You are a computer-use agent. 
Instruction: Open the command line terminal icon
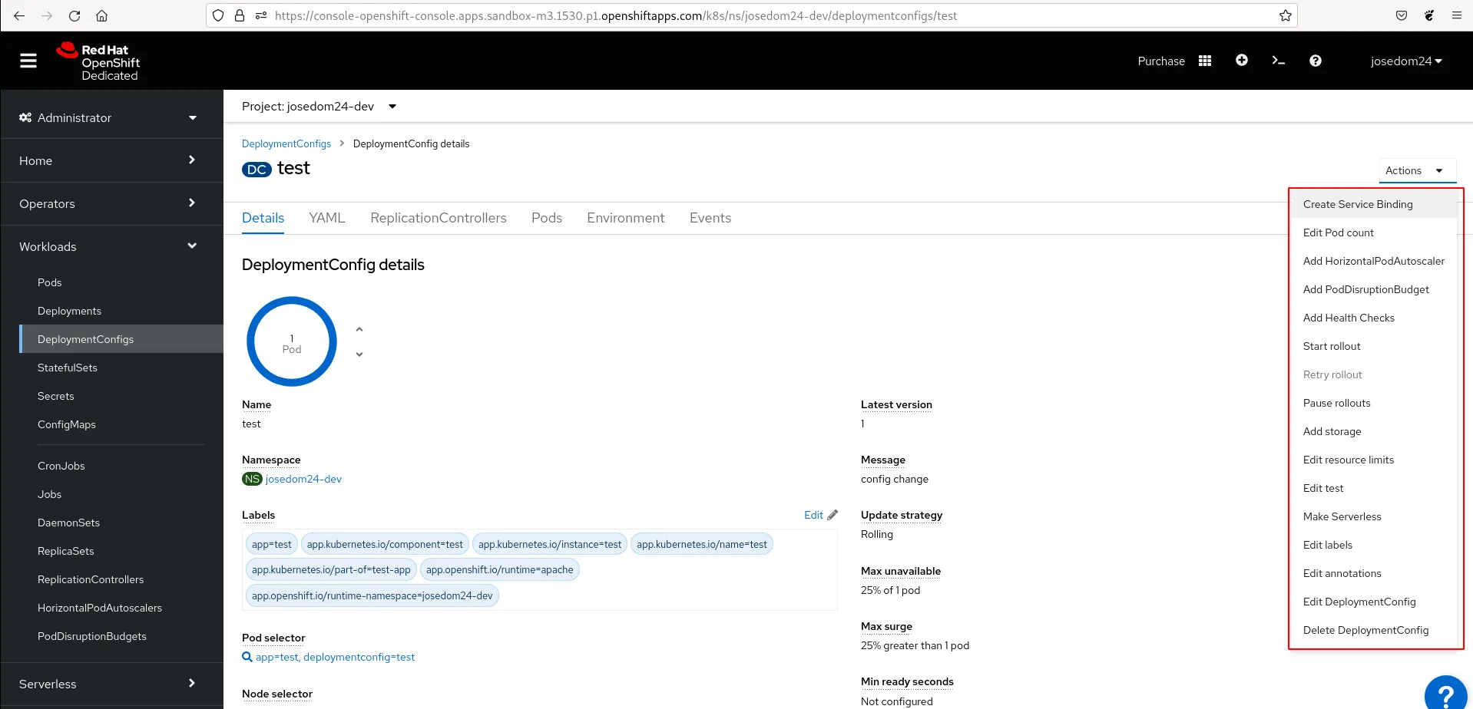(1279, 61)
